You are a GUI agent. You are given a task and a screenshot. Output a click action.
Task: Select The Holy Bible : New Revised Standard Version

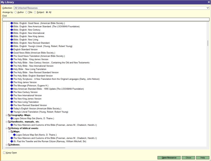coord(36,72)
